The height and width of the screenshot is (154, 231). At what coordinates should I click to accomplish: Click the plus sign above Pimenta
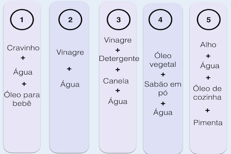(x=208, y=110)
